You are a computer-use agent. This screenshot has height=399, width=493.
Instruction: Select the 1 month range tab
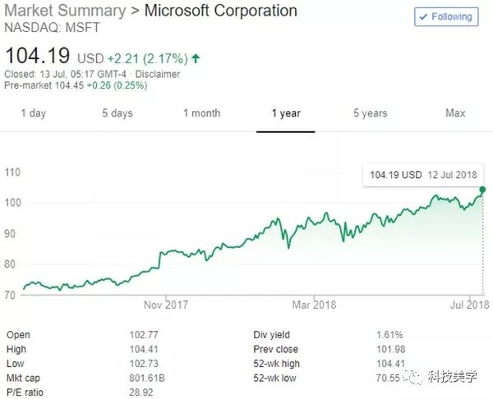click(201, 113)
